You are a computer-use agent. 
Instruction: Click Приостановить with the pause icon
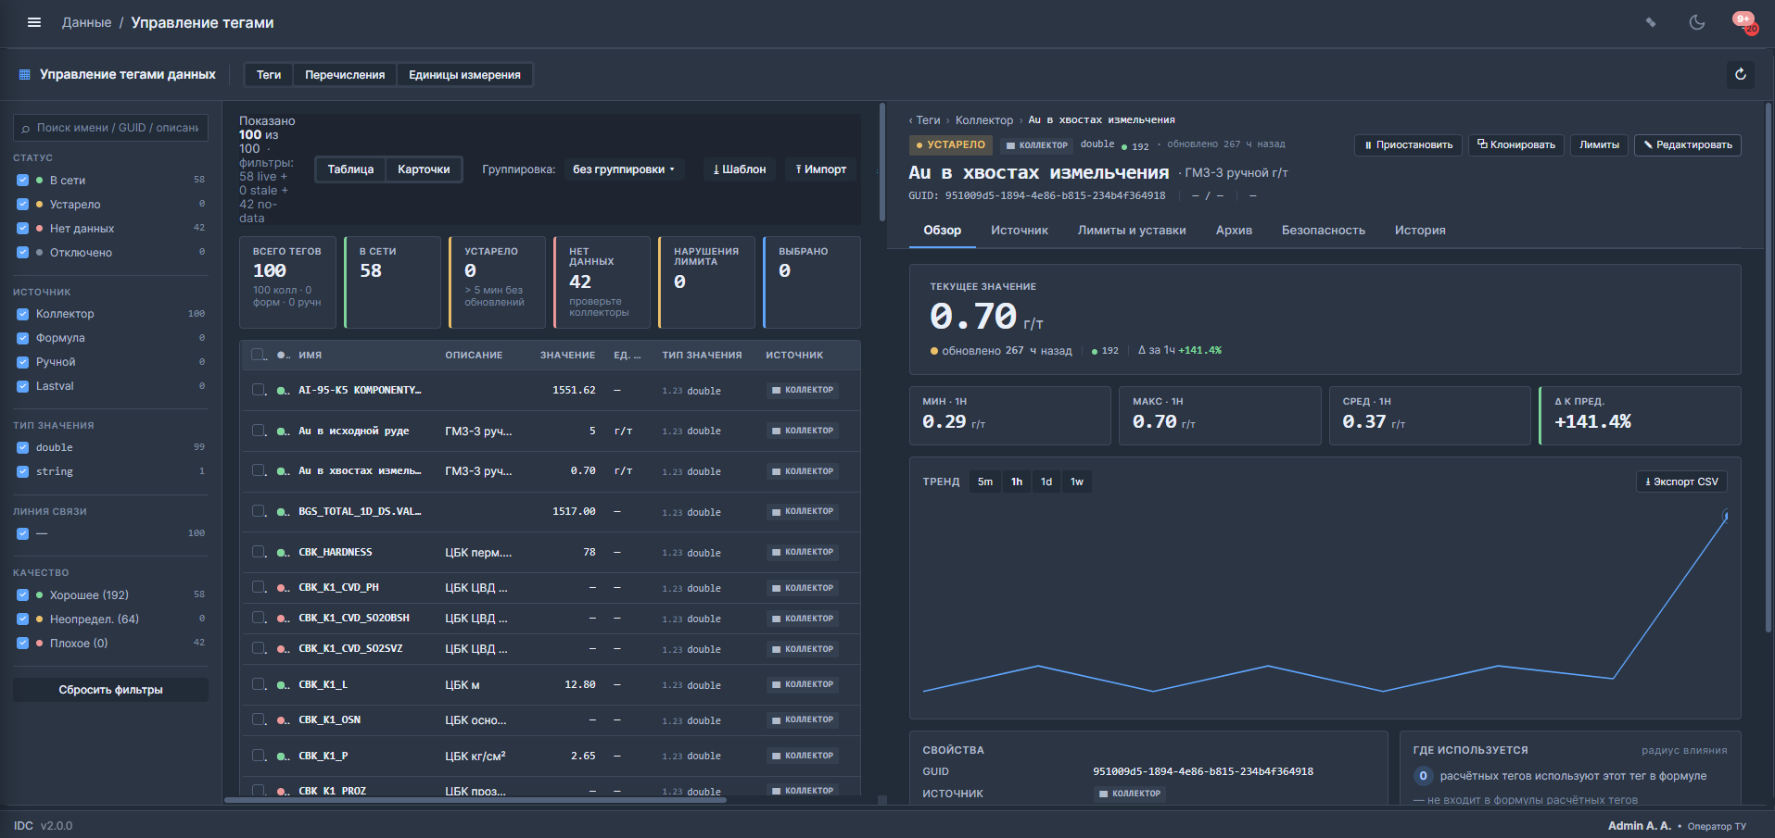tap(1408, 144)
